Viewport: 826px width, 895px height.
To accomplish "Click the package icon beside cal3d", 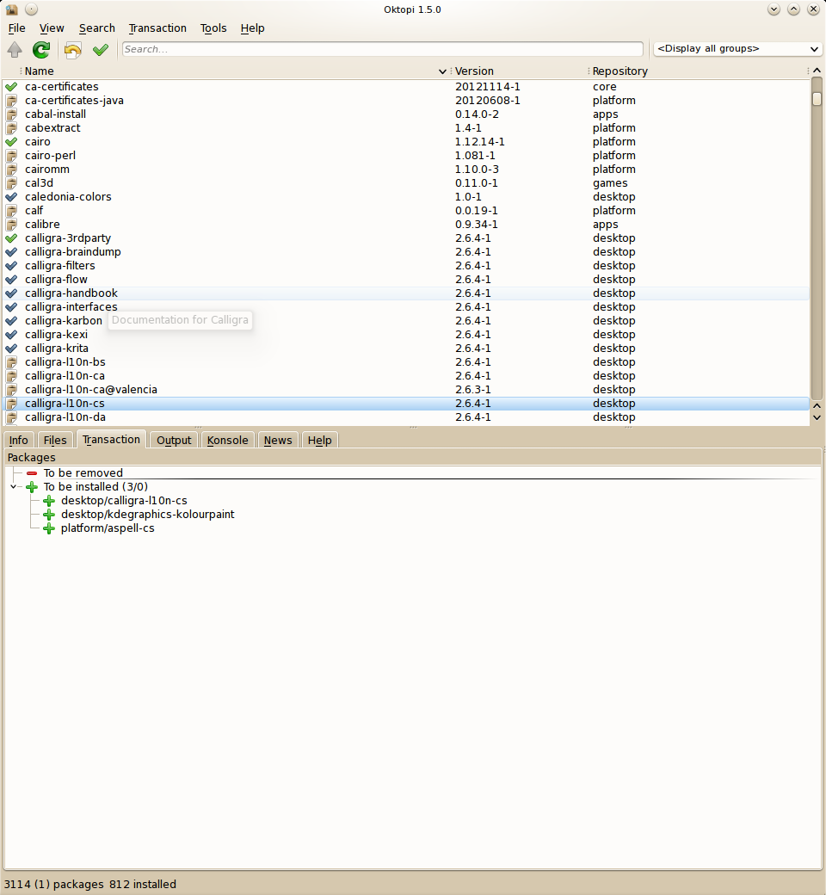I will pos(11,183).
